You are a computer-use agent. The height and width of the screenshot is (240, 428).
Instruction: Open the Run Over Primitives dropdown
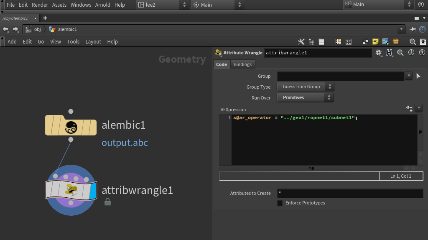305,97
